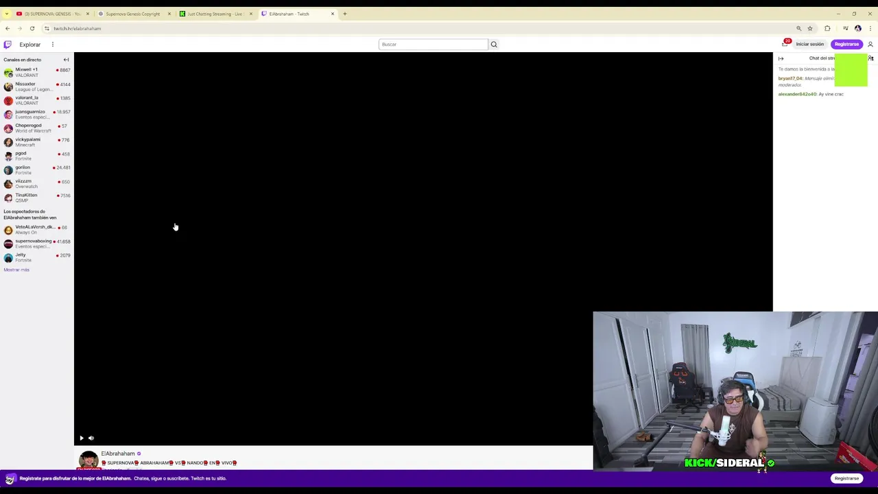Open the user profile icon menu

click(x=870, y=44)
